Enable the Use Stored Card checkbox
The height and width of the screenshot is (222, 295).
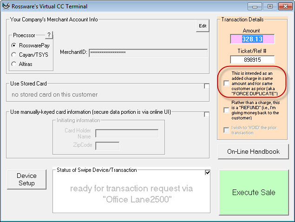[x=206, y=86]
